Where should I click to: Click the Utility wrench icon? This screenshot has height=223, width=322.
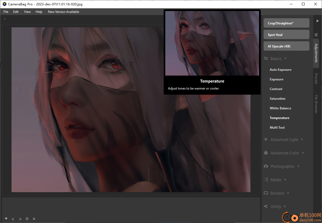266,206
